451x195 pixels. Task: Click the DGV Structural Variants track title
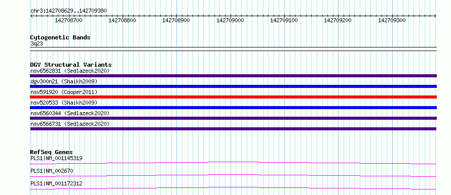[x=71, y=65]
